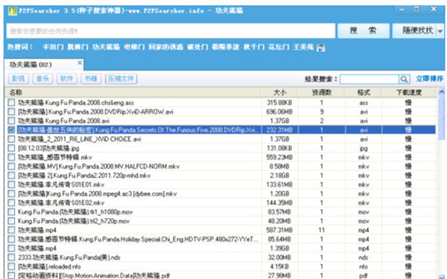The image size is (447, 279).
Task: Click hot word 极限乘速
Action: [226, 47]
